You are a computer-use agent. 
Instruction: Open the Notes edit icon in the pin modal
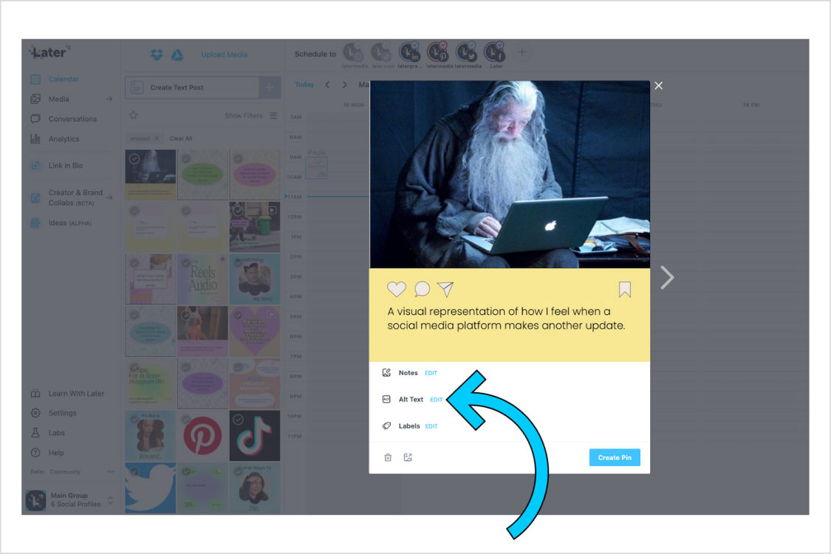point(386,372)
